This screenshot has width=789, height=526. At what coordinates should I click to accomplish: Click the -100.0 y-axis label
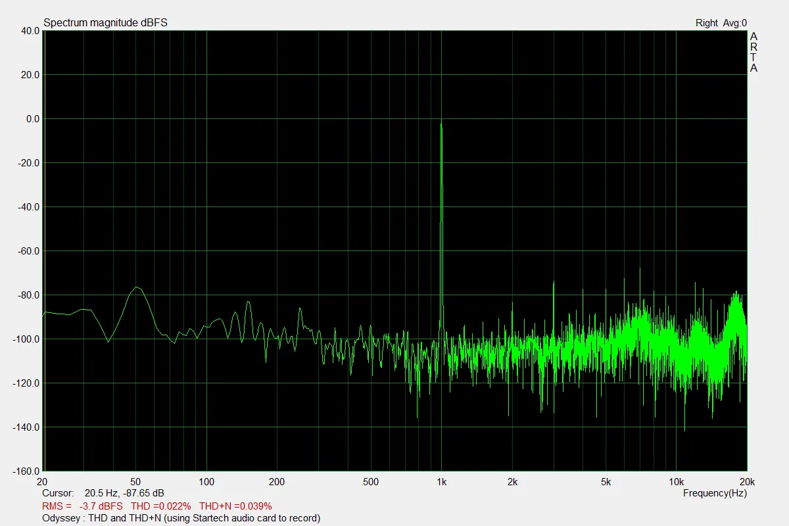pos(26,339)
